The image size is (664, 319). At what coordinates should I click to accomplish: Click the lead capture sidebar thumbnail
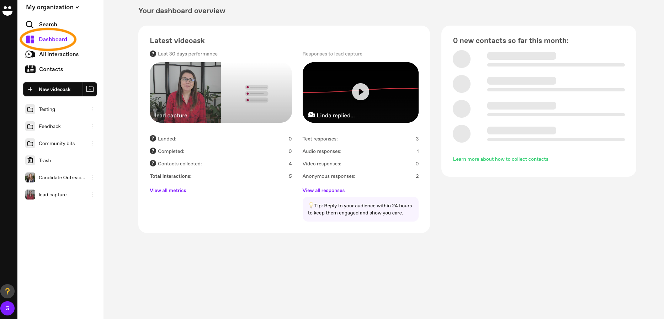click(30, 195)
